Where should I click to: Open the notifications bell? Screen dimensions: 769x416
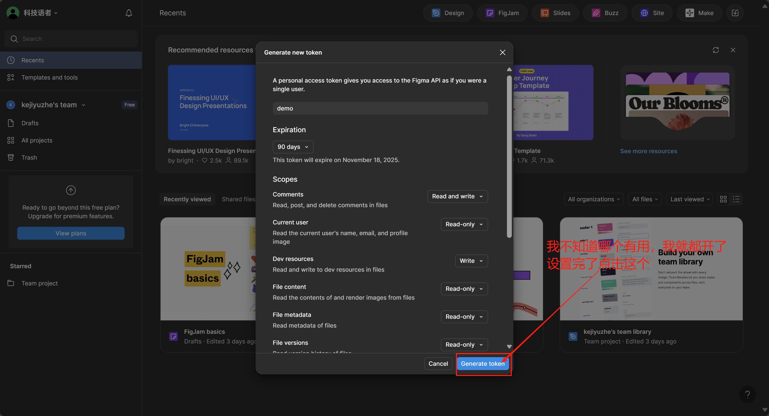click(x=129, y=13)
